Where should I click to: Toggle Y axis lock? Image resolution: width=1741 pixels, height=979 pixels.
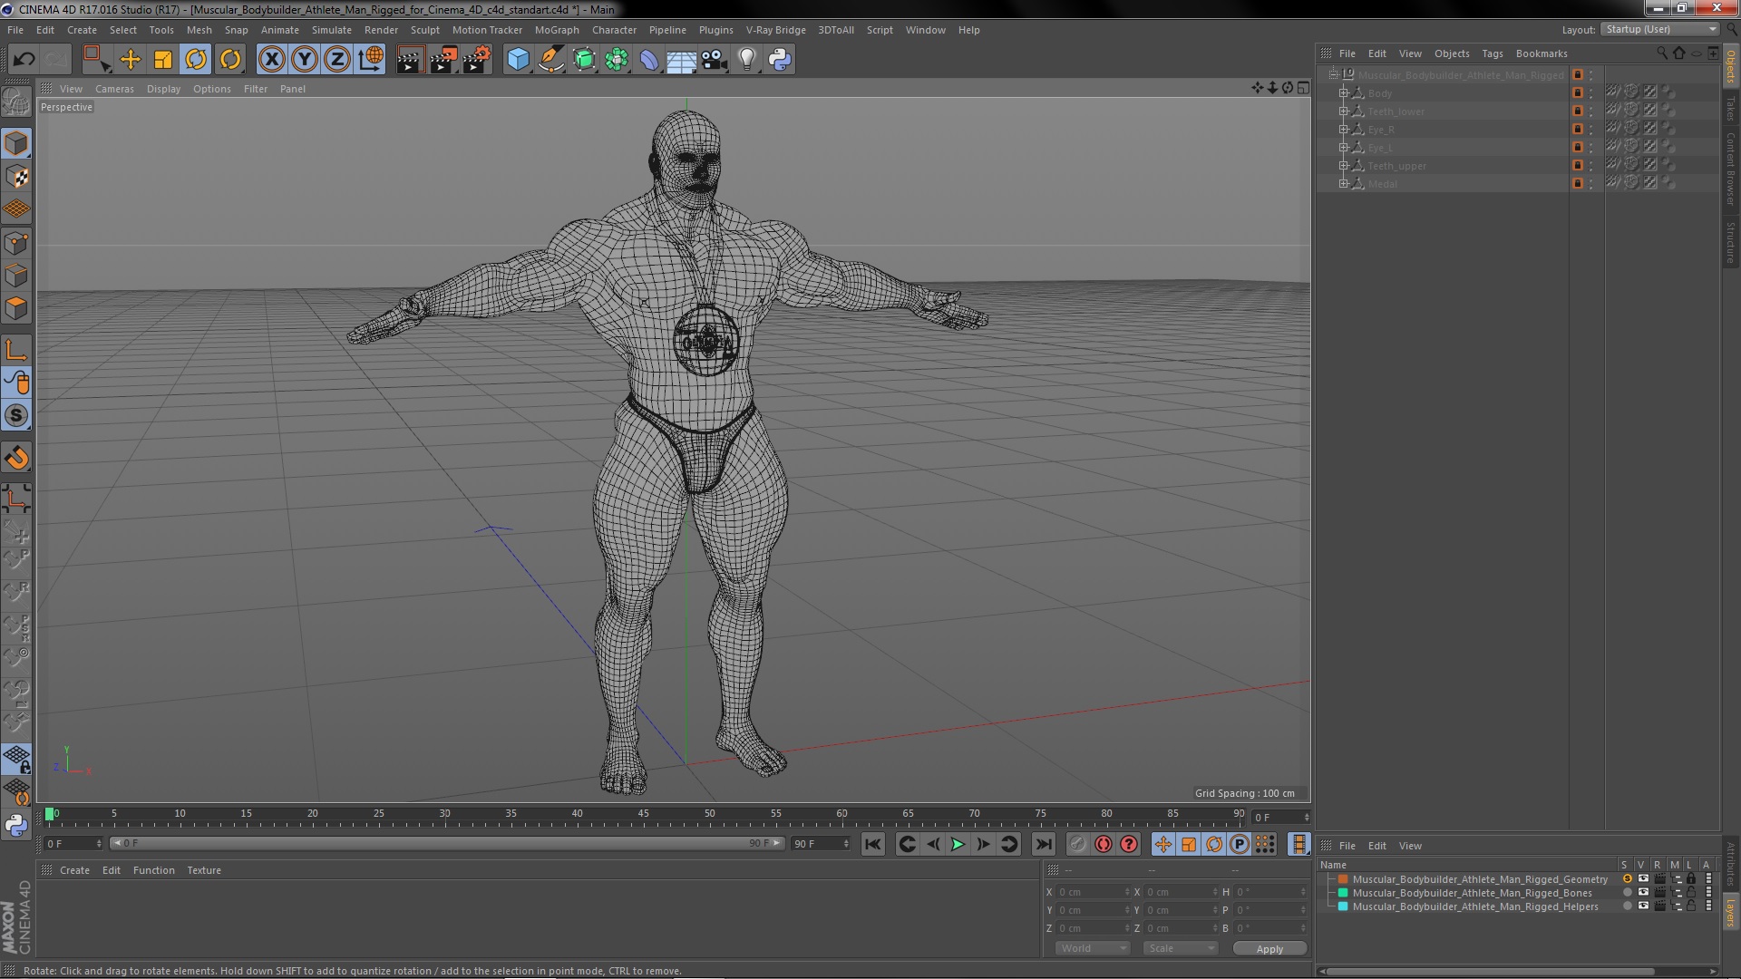click(305, 60)
